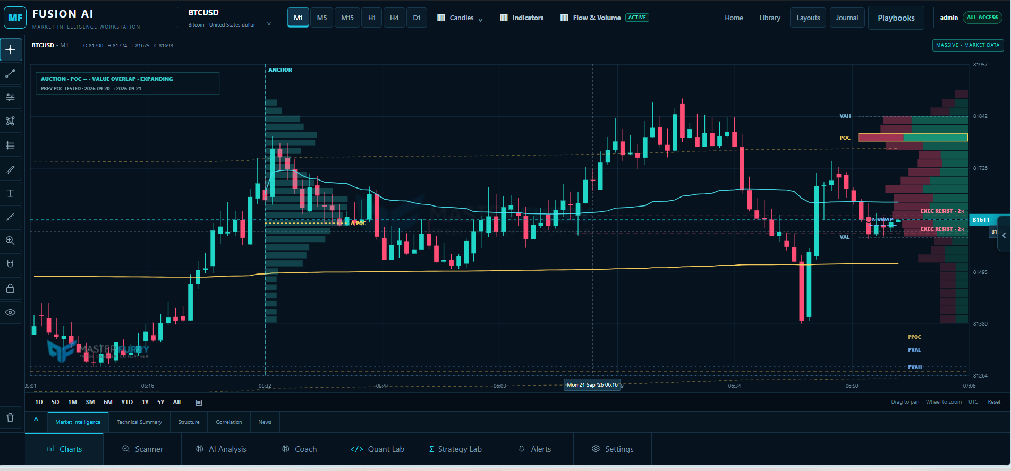Switch to the D1 timeframe
Image resolution: width=1011 pixels, height=471 pixels.
[417, 18]
